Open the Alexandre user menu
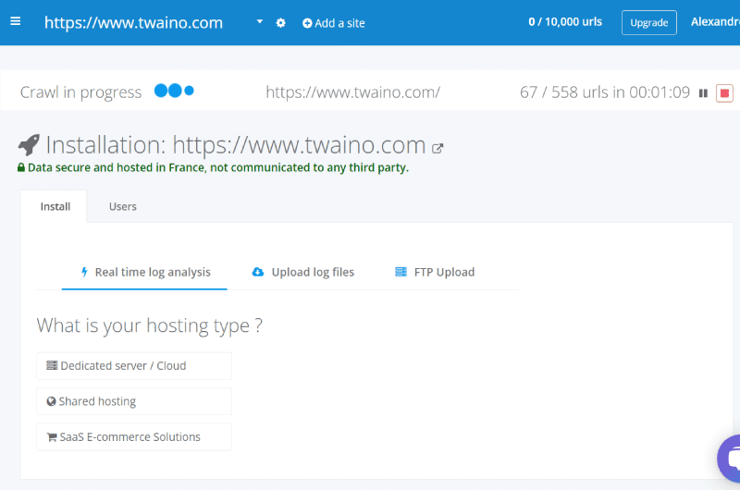Screen dimensions: 740x490 715,21
